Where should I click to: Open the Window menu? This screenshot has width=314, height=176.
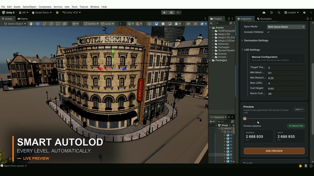pyautogui.click(x=95, y=7)
